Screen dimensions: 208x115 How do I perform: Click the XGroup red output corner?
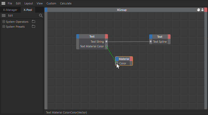[206, 10]
